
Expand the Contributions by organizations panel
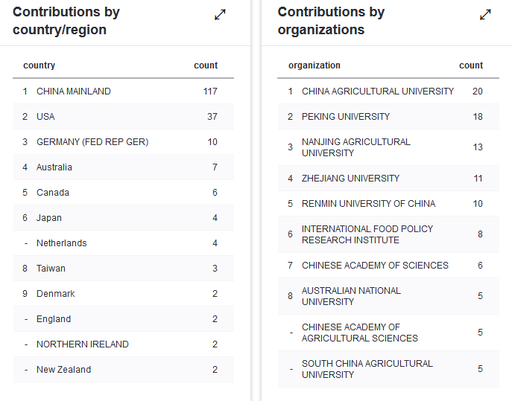(x=485, y=15)
